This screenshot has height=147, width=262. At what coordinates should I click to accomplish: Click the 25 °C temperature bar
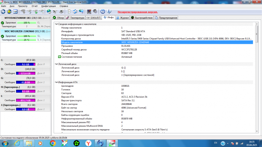(27, 40)
